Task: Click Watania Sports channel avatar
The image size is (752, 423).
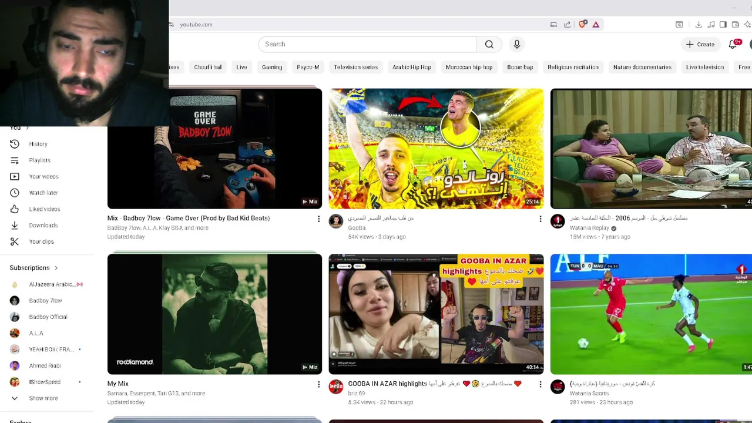Action: point(558,387)
